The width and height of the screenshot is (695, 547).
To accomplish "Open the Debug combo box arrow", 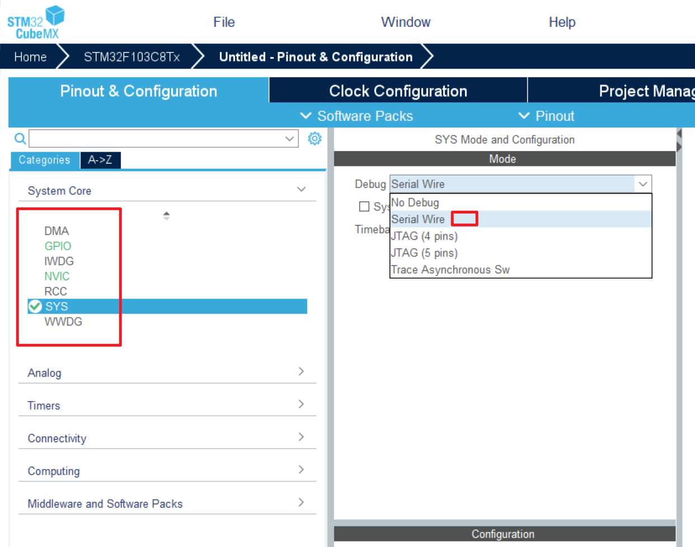I will click(643, 184).
